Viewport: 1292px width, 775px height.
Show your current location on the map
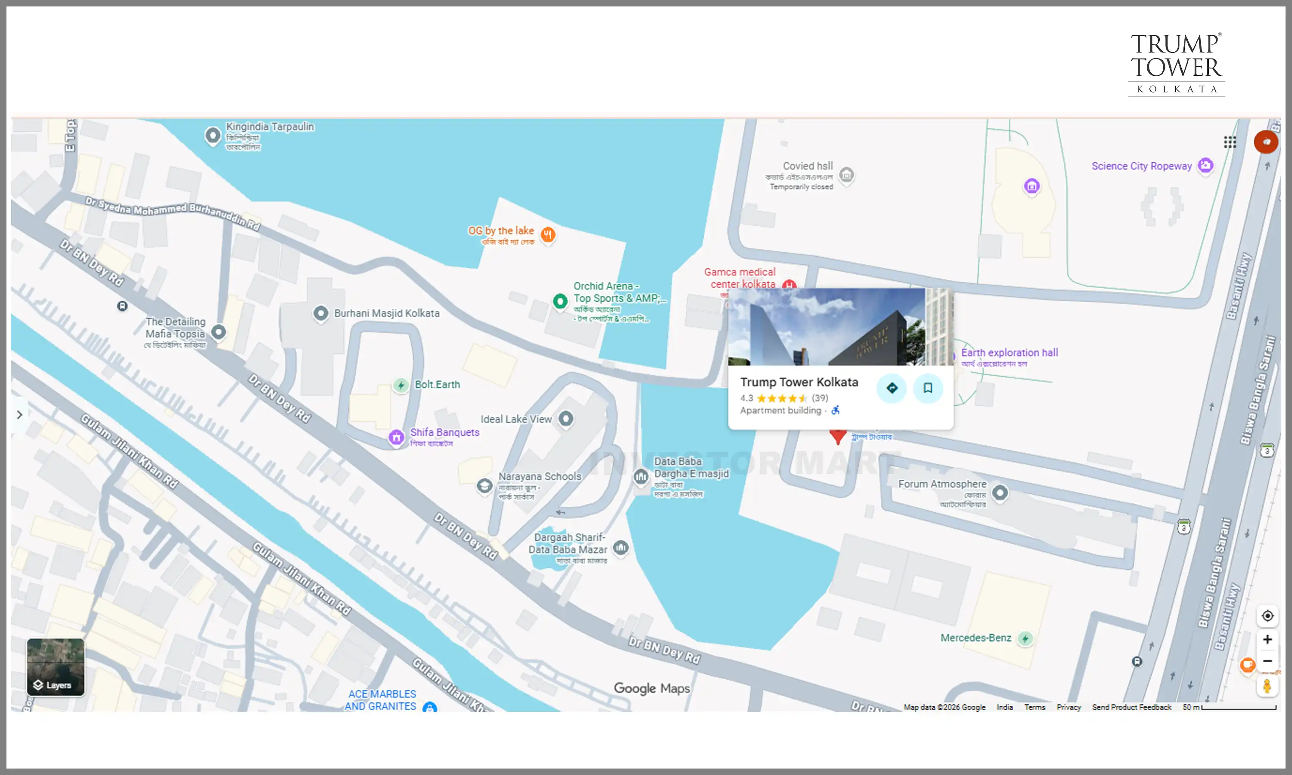(x=1267, y=616)
